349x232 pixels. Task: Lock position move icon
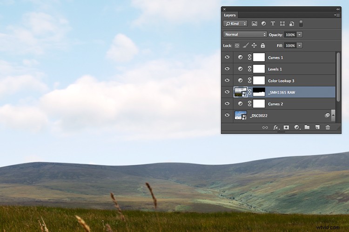click(x=254, y=45)
